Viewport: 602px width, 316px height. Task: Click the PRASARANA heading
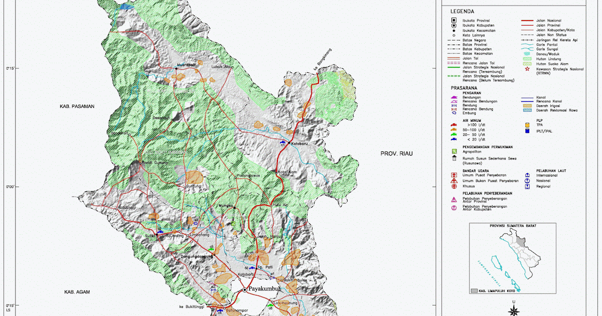(464, 88)
